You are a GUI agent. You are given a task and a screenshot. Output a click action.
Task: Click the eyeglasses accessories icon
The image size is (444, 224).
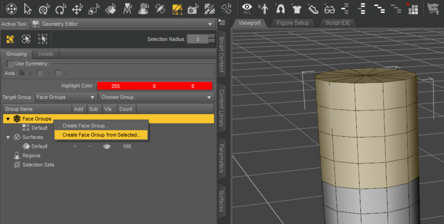(329, 9)
